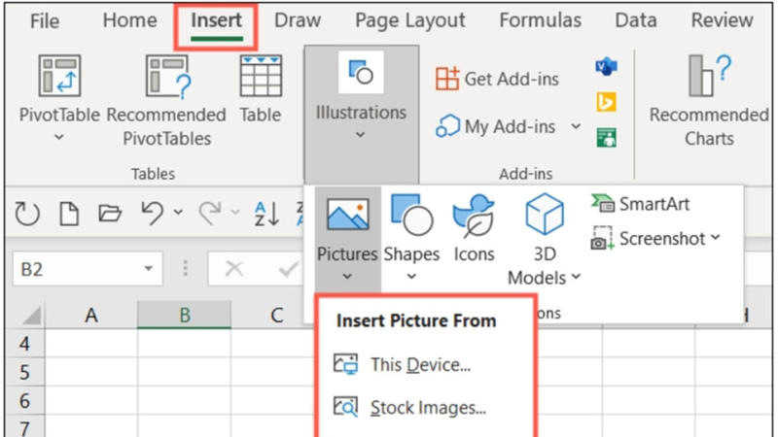Sort A to Z ascending
The width and height of the screenshot is (778, 437).
click(x=266, y=214)
